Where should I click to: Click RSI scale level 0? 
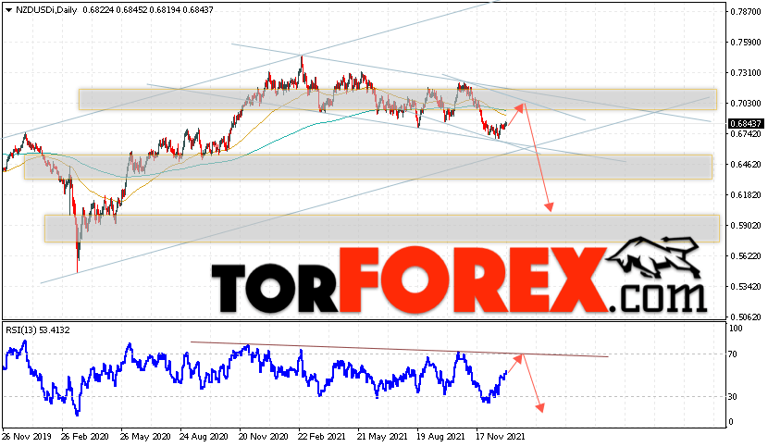731,422
